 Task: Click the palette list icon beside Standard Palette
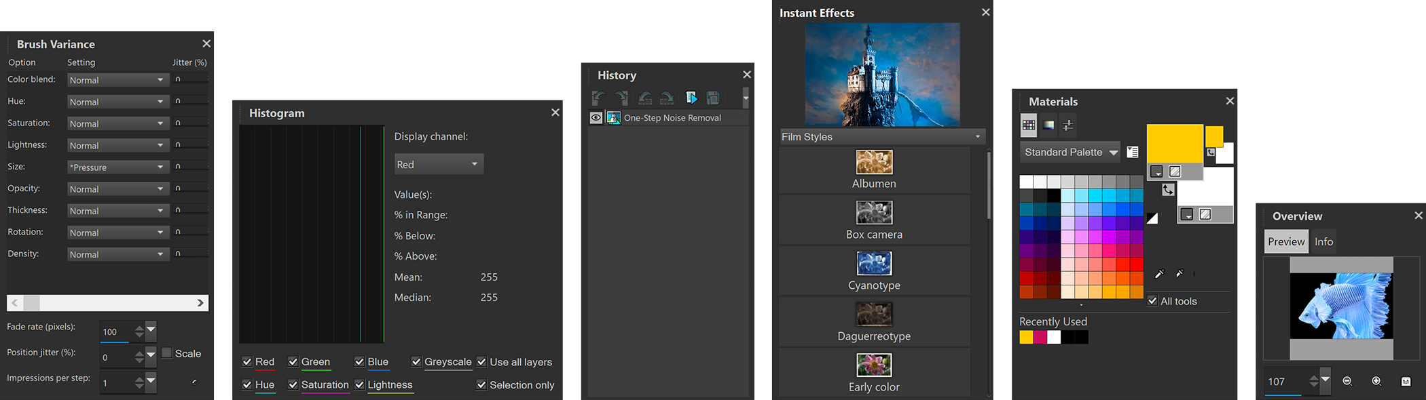1133,152
